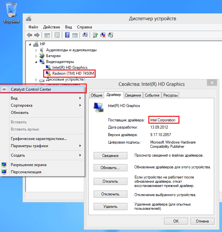
Task: Click the driver date 13.09.2012
Action: pos(159,127)
